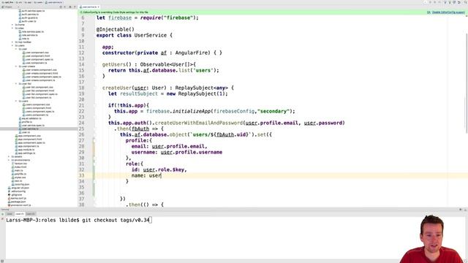Collapse the user-list folder in the tree

[x=16, y=84]
